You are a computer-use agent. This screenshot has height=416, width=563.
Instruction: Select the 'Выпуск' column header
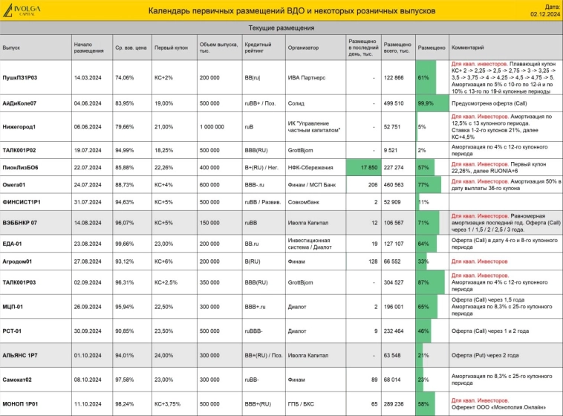tap(11, 48)
